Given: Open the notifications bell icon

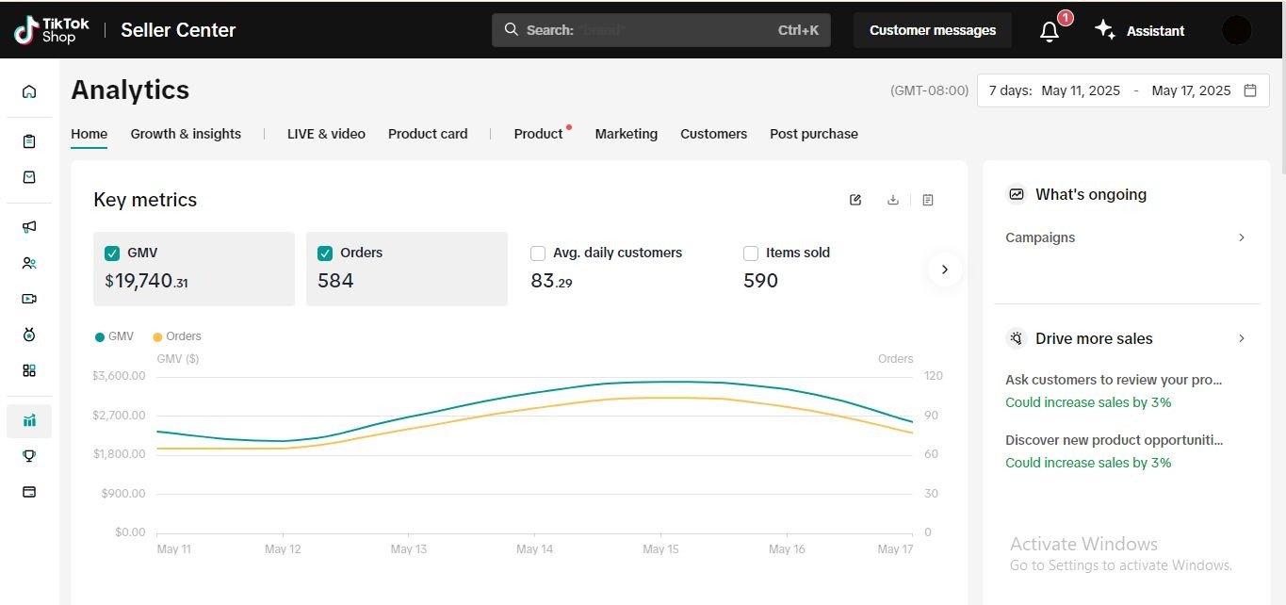Looking at the screenshot, I should click(x=1050, y=31).
